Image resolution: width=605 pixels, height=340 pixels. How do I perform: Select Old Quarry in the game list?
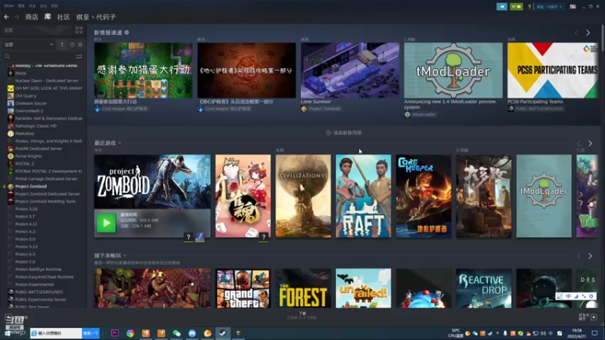26,96
